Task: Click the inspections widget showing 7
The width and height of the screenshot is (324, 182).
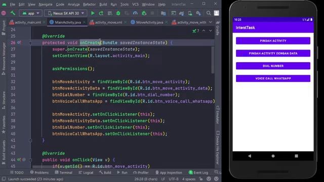Action: [x=195, y=31]
